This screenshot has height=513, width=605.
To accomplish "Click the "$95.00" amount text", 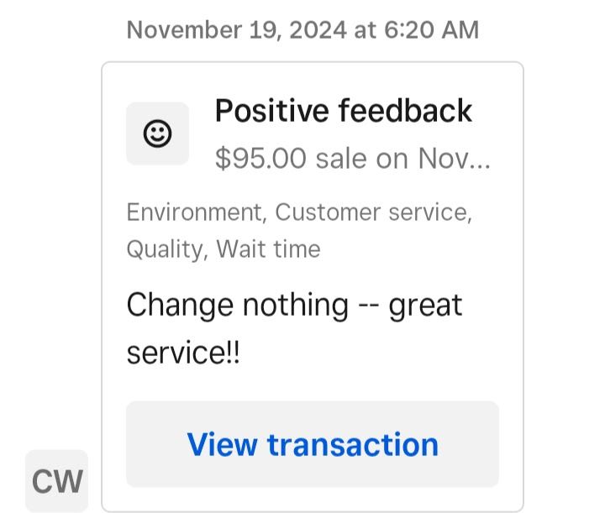I will point(260,159).
